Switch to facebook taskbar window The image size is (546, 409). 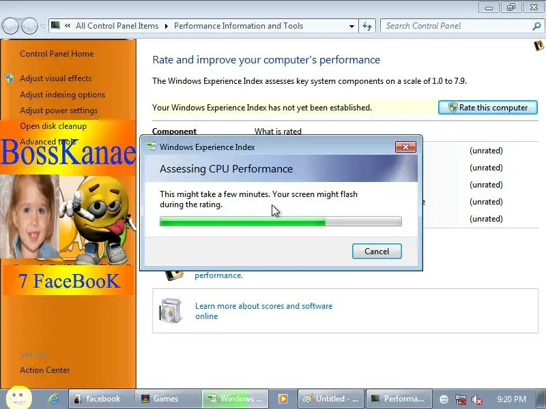point(101,399)
